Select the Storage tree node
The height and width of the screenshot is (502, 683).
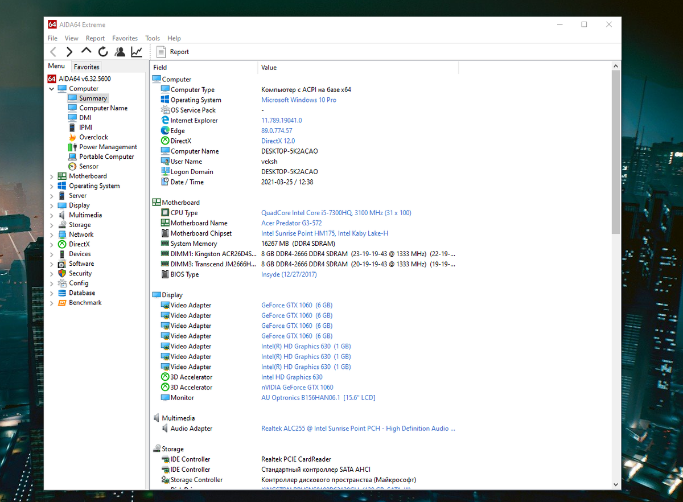point(80,225)
